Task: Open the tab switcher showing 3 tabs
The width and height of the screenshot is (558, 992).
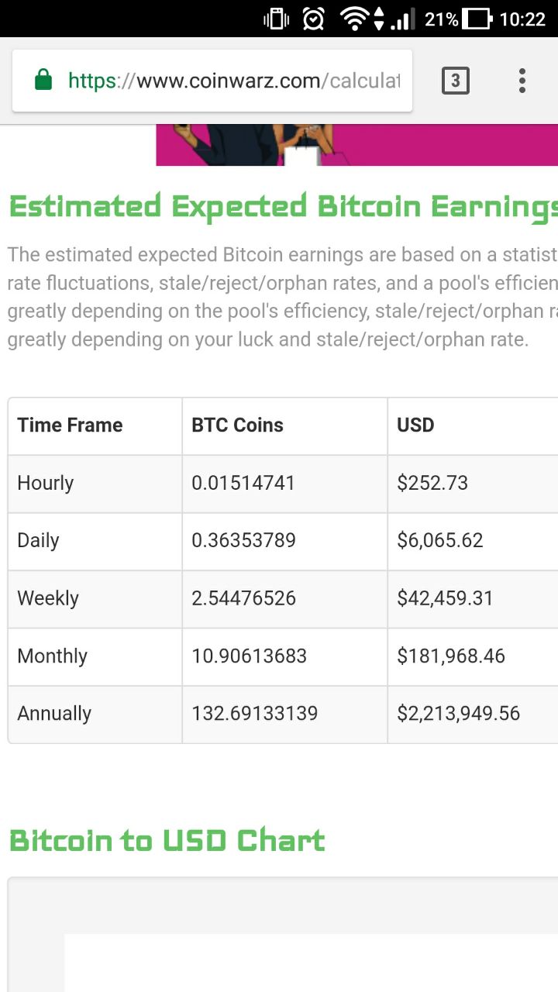Action: (455, 81)
